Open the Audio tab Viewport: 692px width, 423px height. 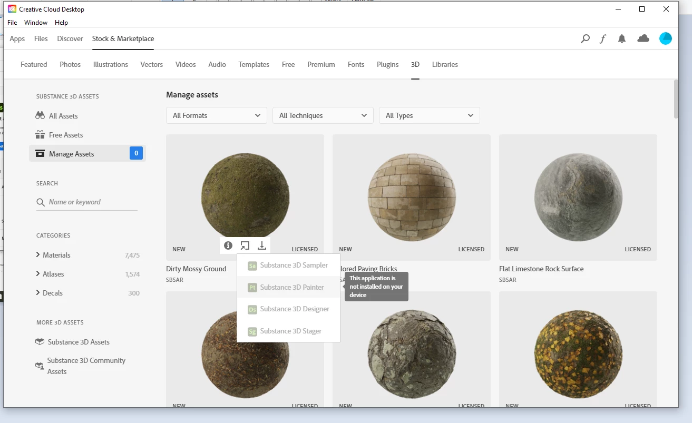click(217, 64)
